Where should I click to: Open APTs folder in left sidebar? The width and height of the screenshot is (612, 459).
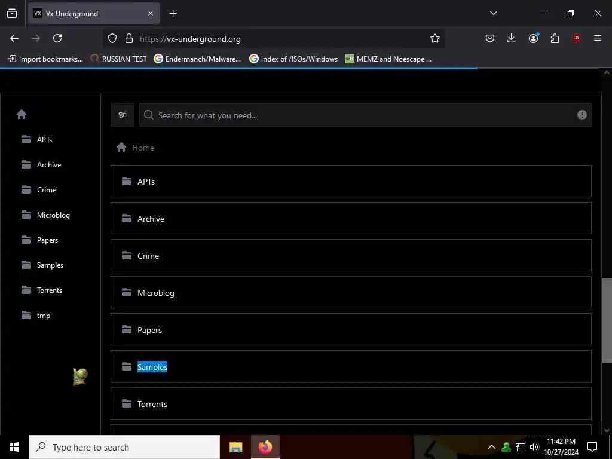pos(36,139)
